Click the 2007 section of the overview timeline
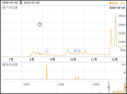This screenshot has height=94, width=127. 26,84
